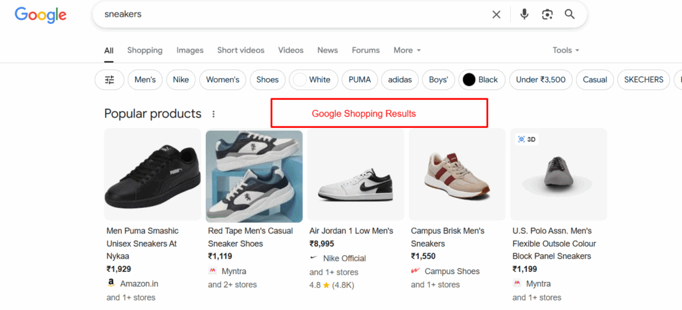Select the Black color swatch chip
682x310 pixels.
pos(482,80)
